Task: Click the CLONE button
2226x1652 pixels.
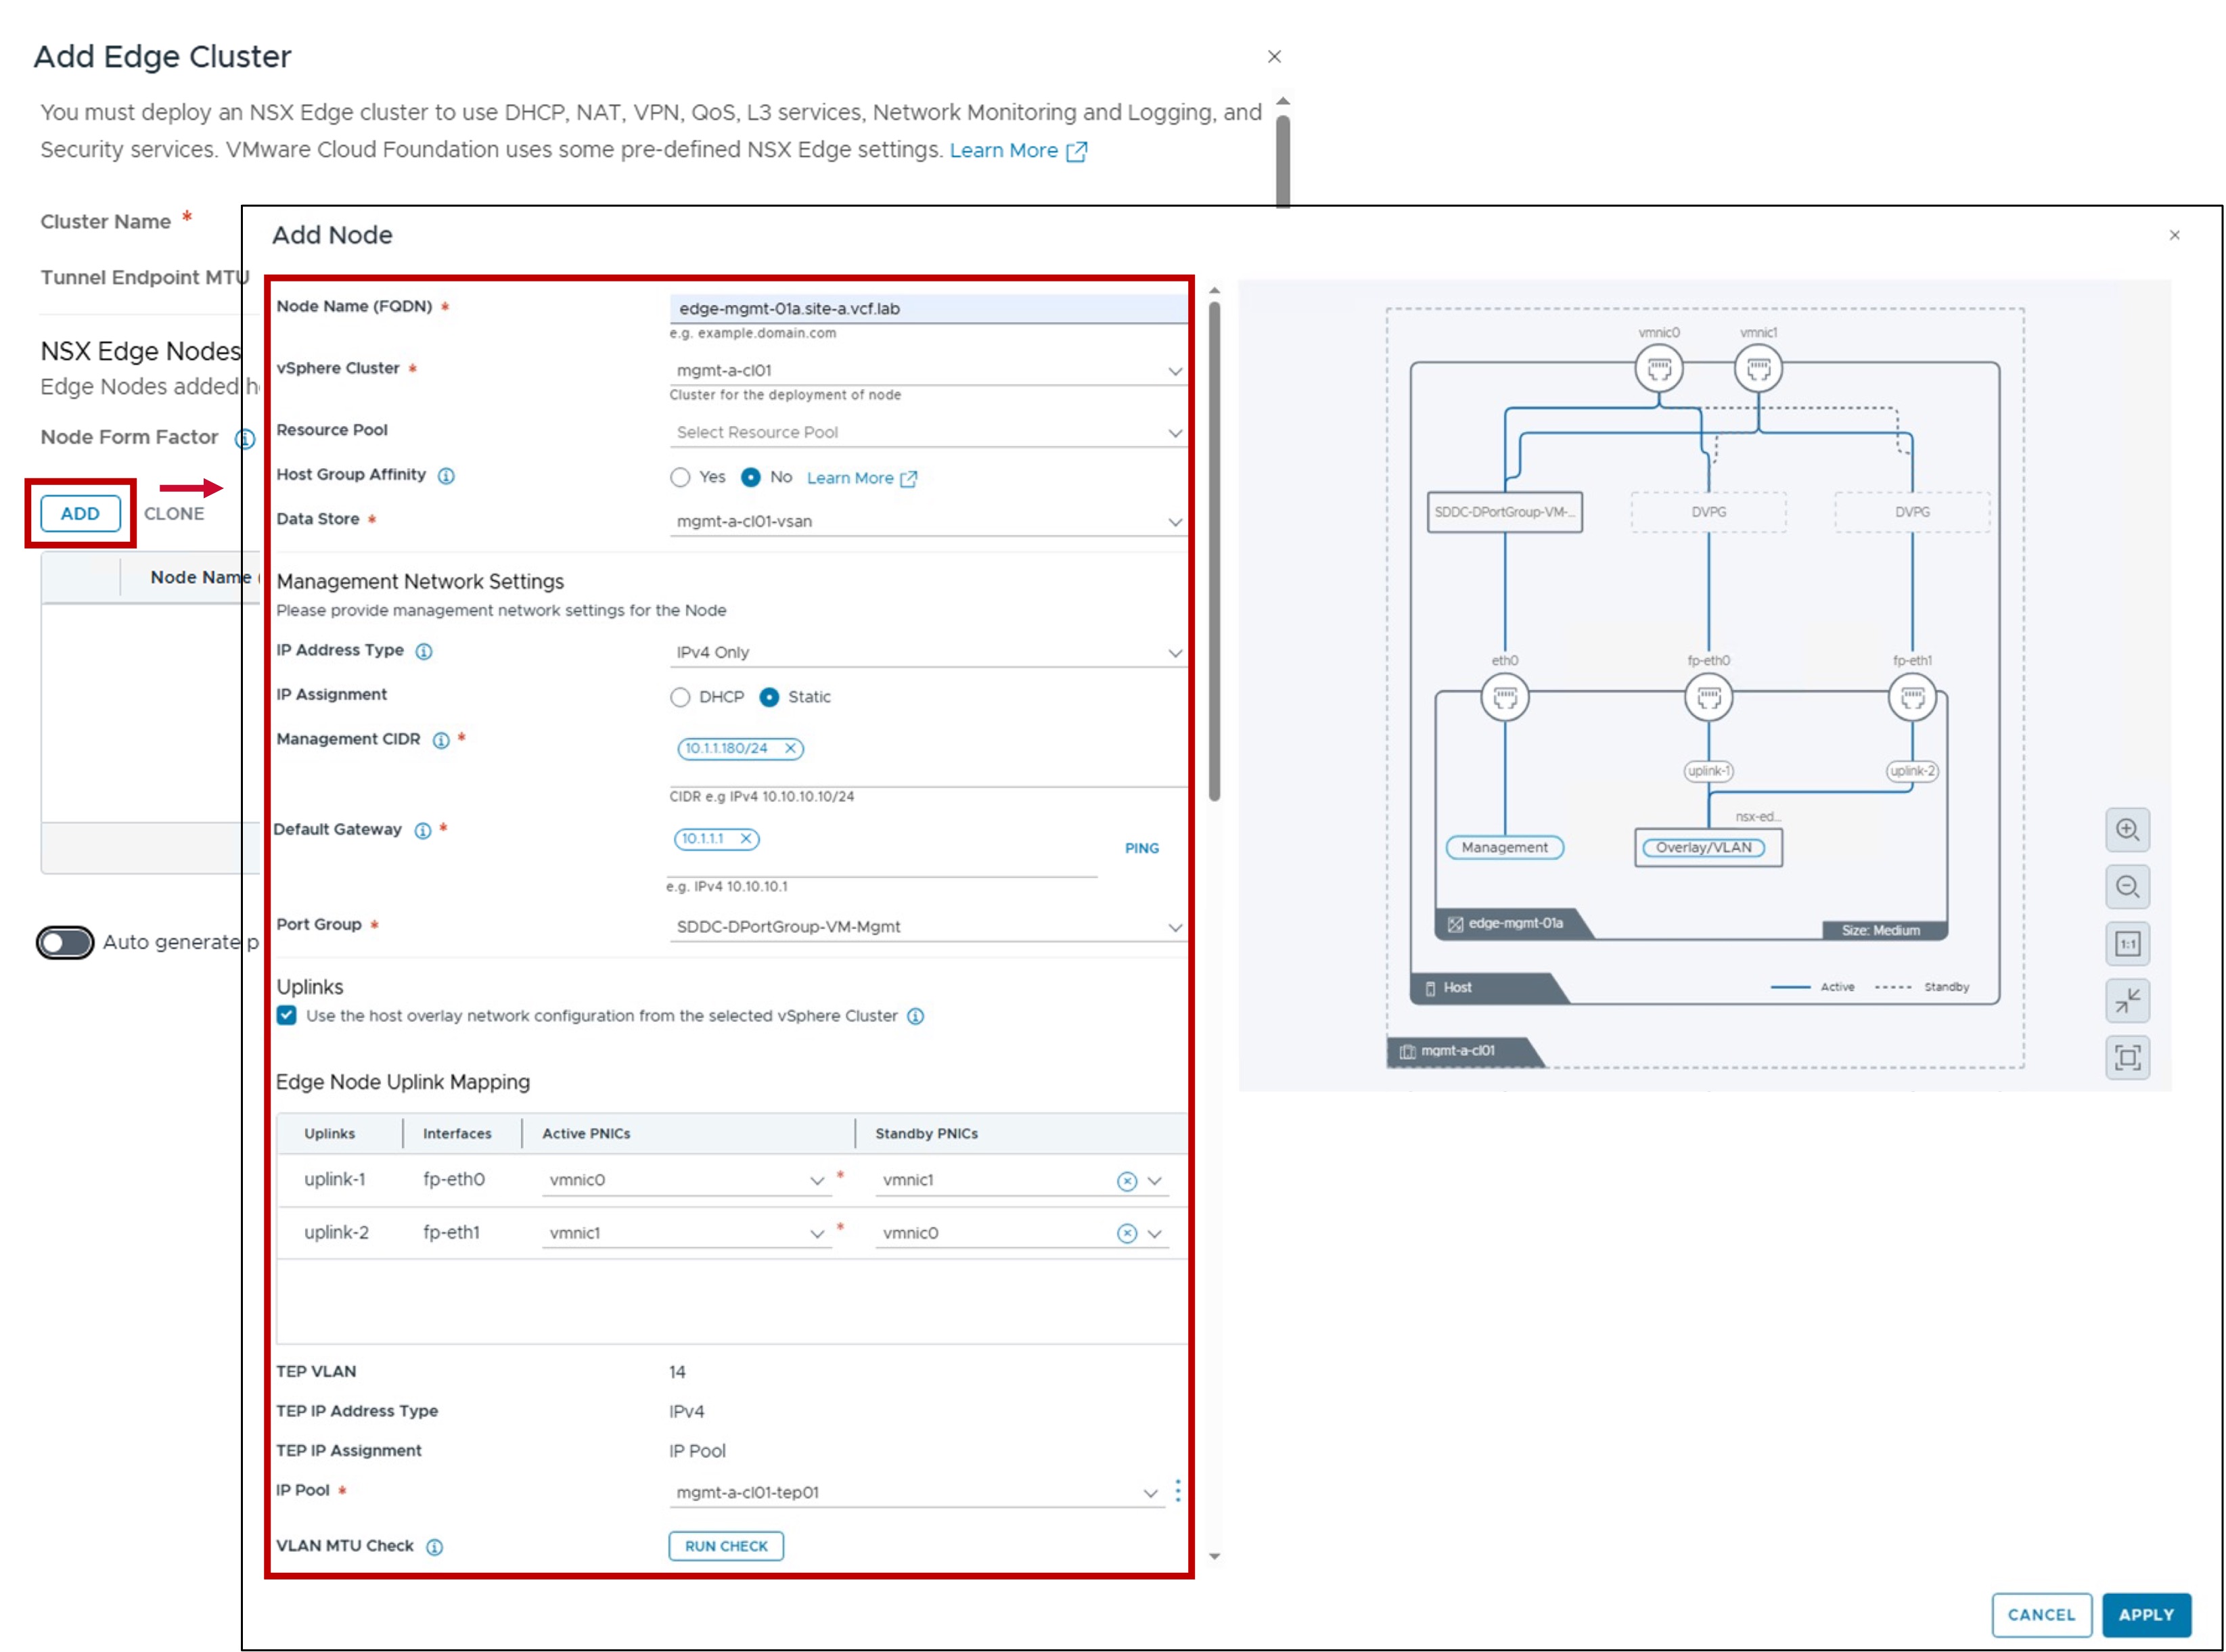Action: pyautogui.click(x=174, y=514)
